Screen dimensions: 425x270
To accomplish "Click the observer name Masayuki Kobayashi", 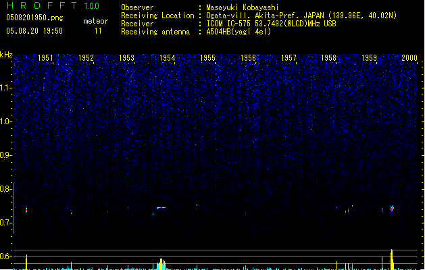I will pos(243,7).
